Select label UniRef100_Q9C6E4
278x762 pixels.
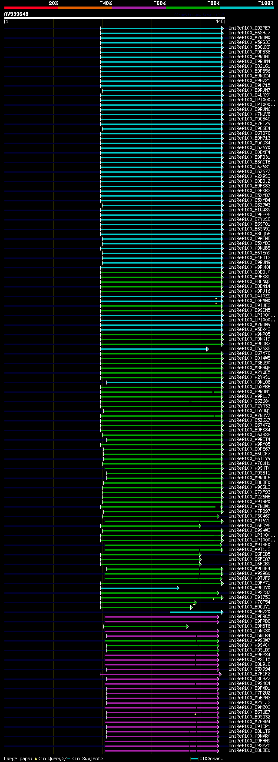click(x=249, y=128)
